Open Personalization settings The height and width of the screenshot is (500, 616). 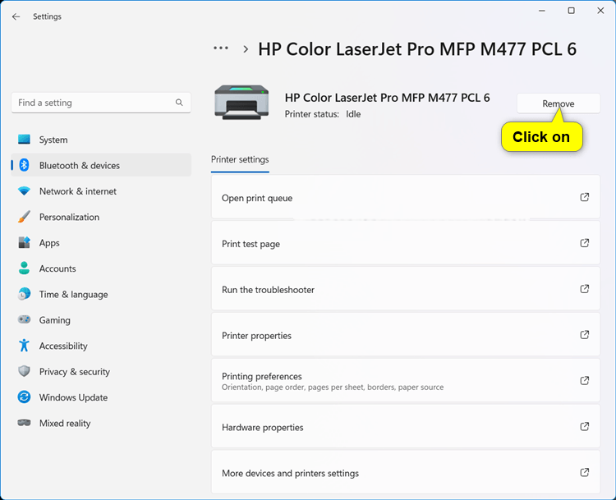click(x=101, y=217)
